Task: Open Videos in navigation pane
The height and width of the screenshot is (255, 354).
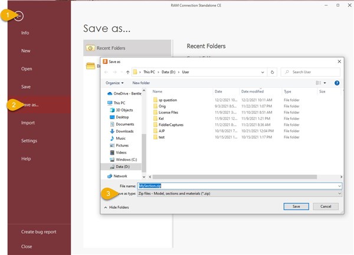Action: [x=119, y=152]
